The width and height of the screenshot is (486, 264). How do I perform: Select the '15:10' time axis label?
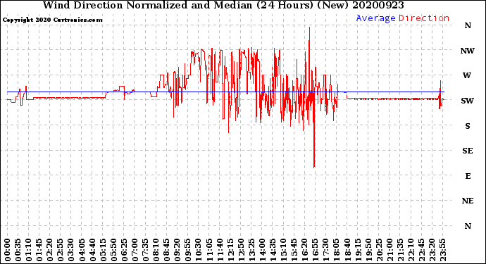coord(283,250)
